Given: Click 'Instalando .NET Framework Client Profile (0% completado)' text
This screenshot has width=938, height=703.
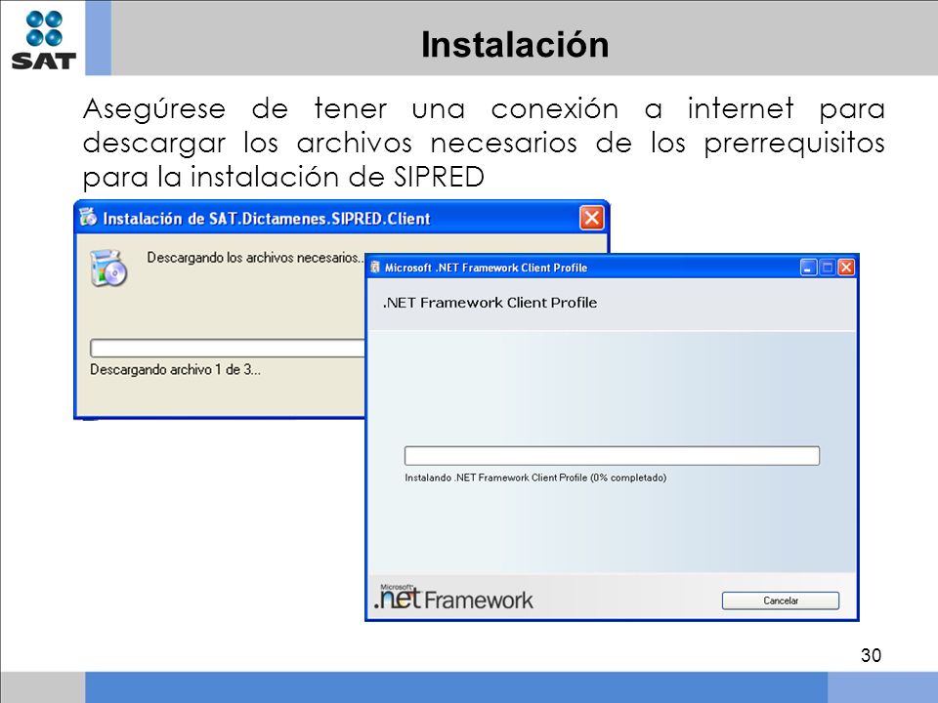Looking at the screenshot, I should point(535,477).
